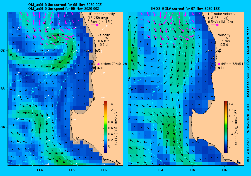
Task: Click the black velocity scale arrow in right map
Action: 225,38
